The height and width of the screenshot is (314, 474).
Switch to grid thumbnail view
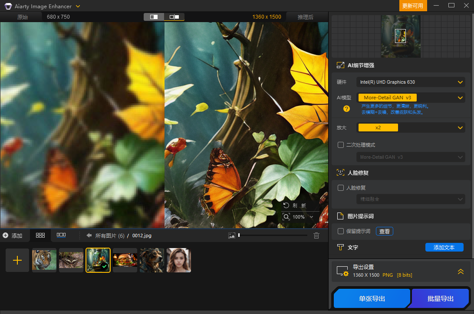(x=40, y=235)
